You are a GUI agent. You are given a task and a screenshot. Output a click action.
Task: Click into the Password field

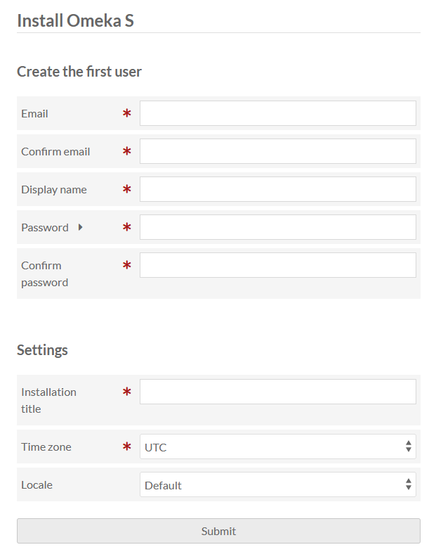(x=277, y=227)
